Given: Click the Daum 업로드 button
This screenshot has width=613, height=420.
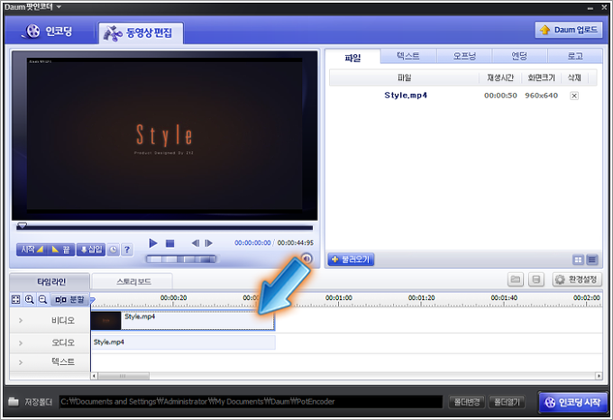Looking at the screenshot, I should click(x=569, y=30).
